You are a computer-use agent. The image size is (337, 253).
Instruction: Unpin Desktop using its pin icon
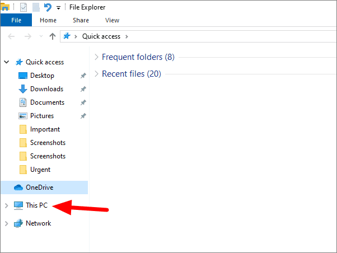point(83,76)
